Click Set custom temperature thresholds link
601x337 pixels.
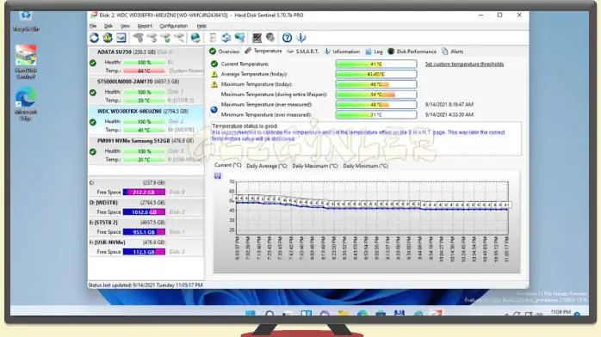point(464,64)
